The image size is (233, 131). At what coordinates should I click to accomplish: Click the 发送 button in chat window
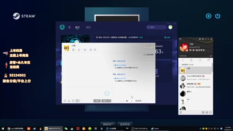(x=105, y=101)
